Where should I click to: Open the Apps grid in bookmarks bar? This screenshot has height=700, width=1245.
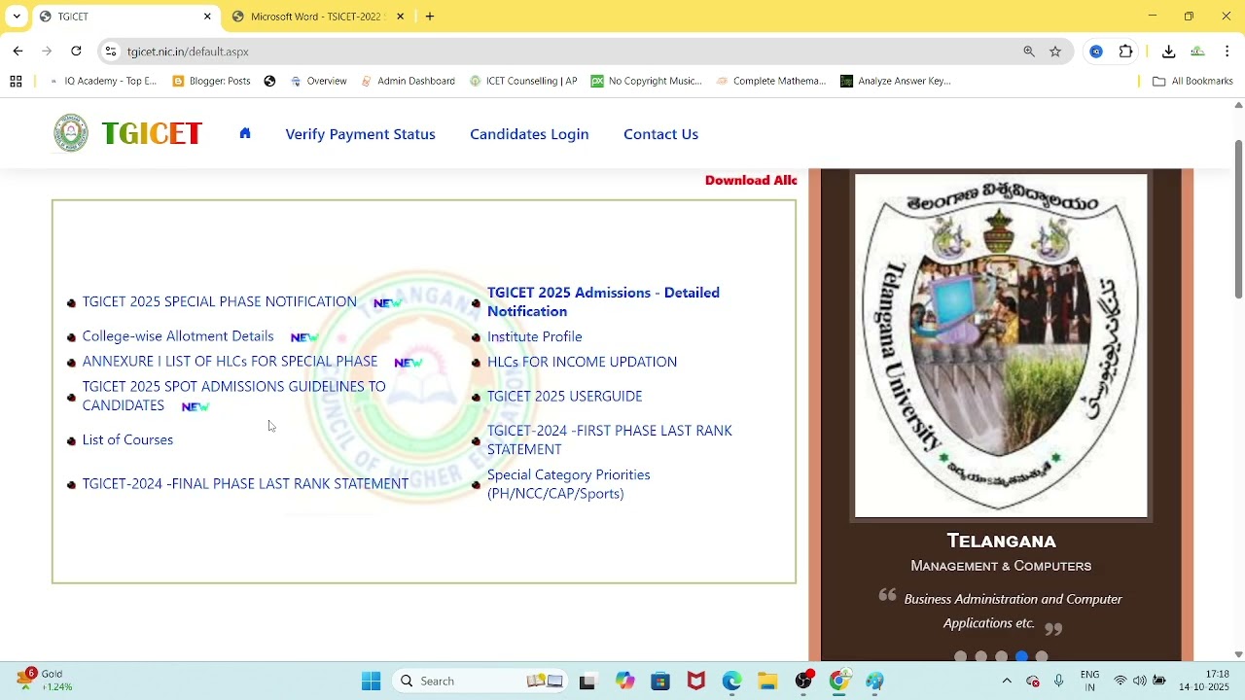coord(16,81)
